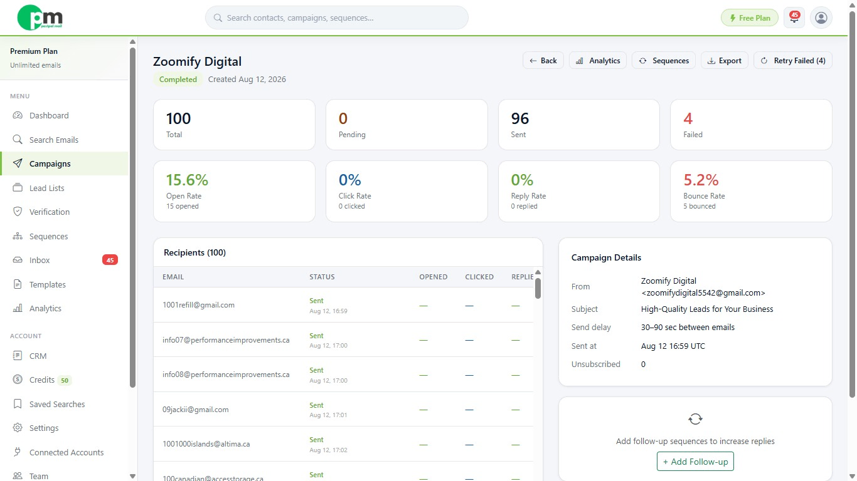The image size is (857, 481).
Task: Click the CRM list icon
Action: coord(18,356)
